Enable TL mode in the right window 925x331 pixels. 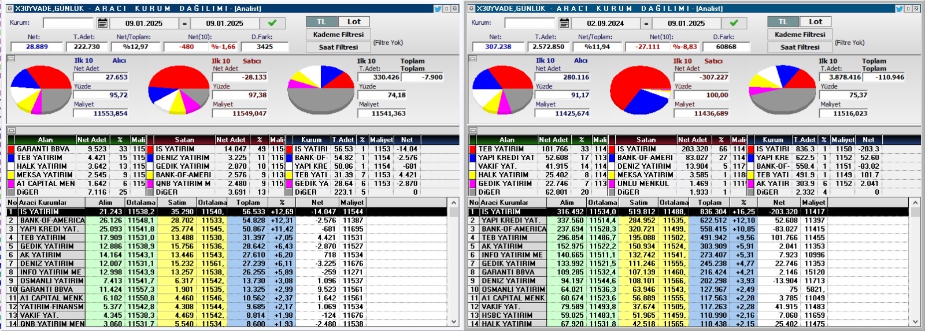[x=783, y=21]
